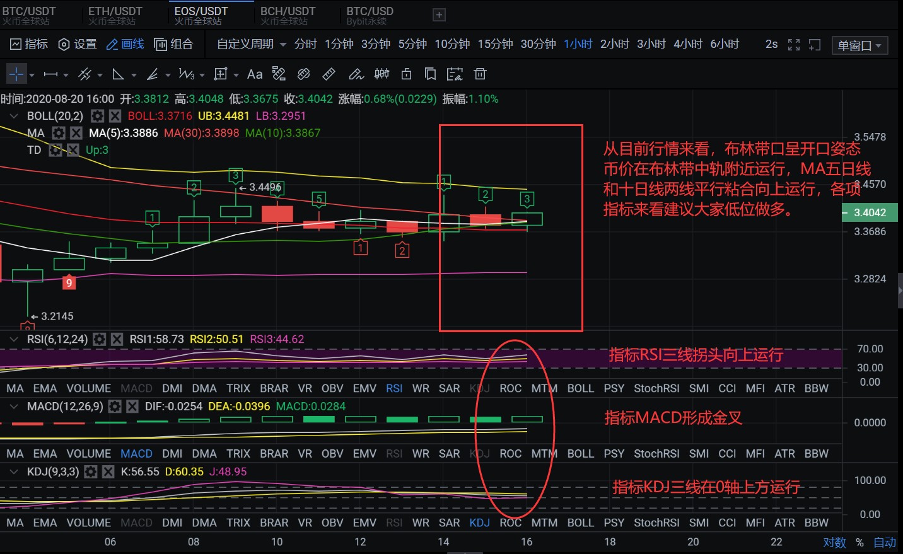Select the measure box tool
Screen dimensions: 903x554
point(220,74)
